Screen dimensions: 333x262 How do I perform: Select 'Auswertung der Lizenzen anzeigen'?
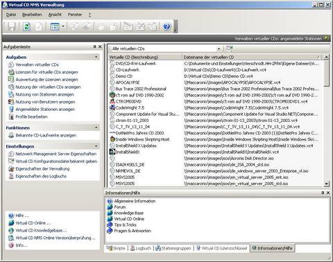[x=46, y=80]
